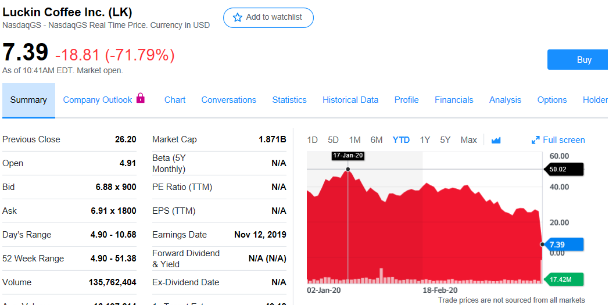Click the blue 7.39 price tag on chart axis

point(564,245)
